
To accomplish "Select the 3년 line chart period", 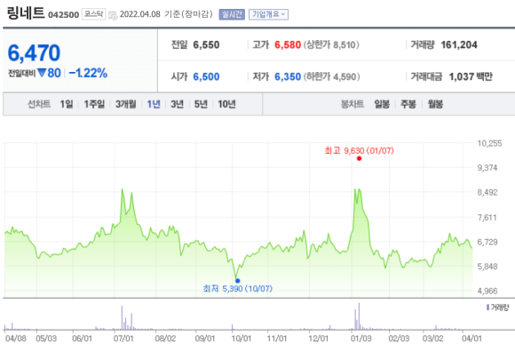I will pos(177,104).
